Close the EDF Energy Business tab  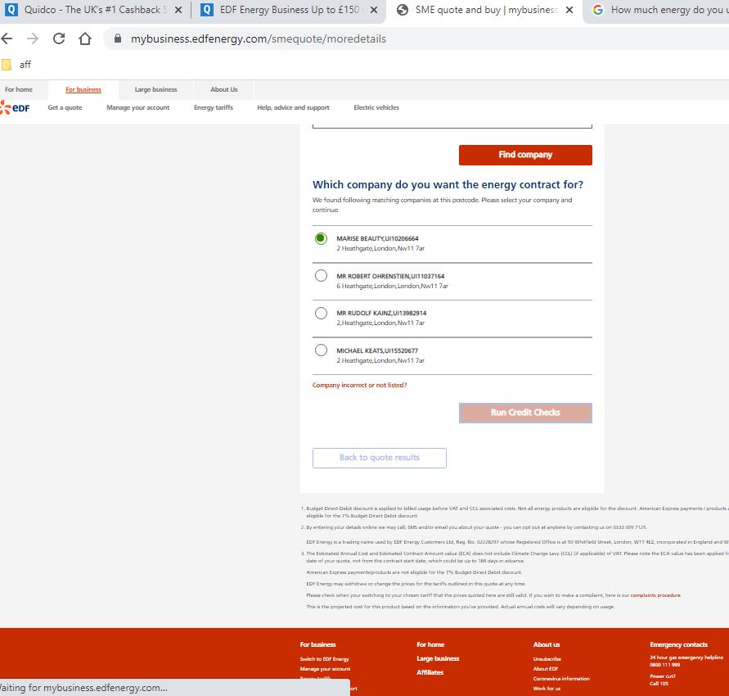(x=374, y=10)
